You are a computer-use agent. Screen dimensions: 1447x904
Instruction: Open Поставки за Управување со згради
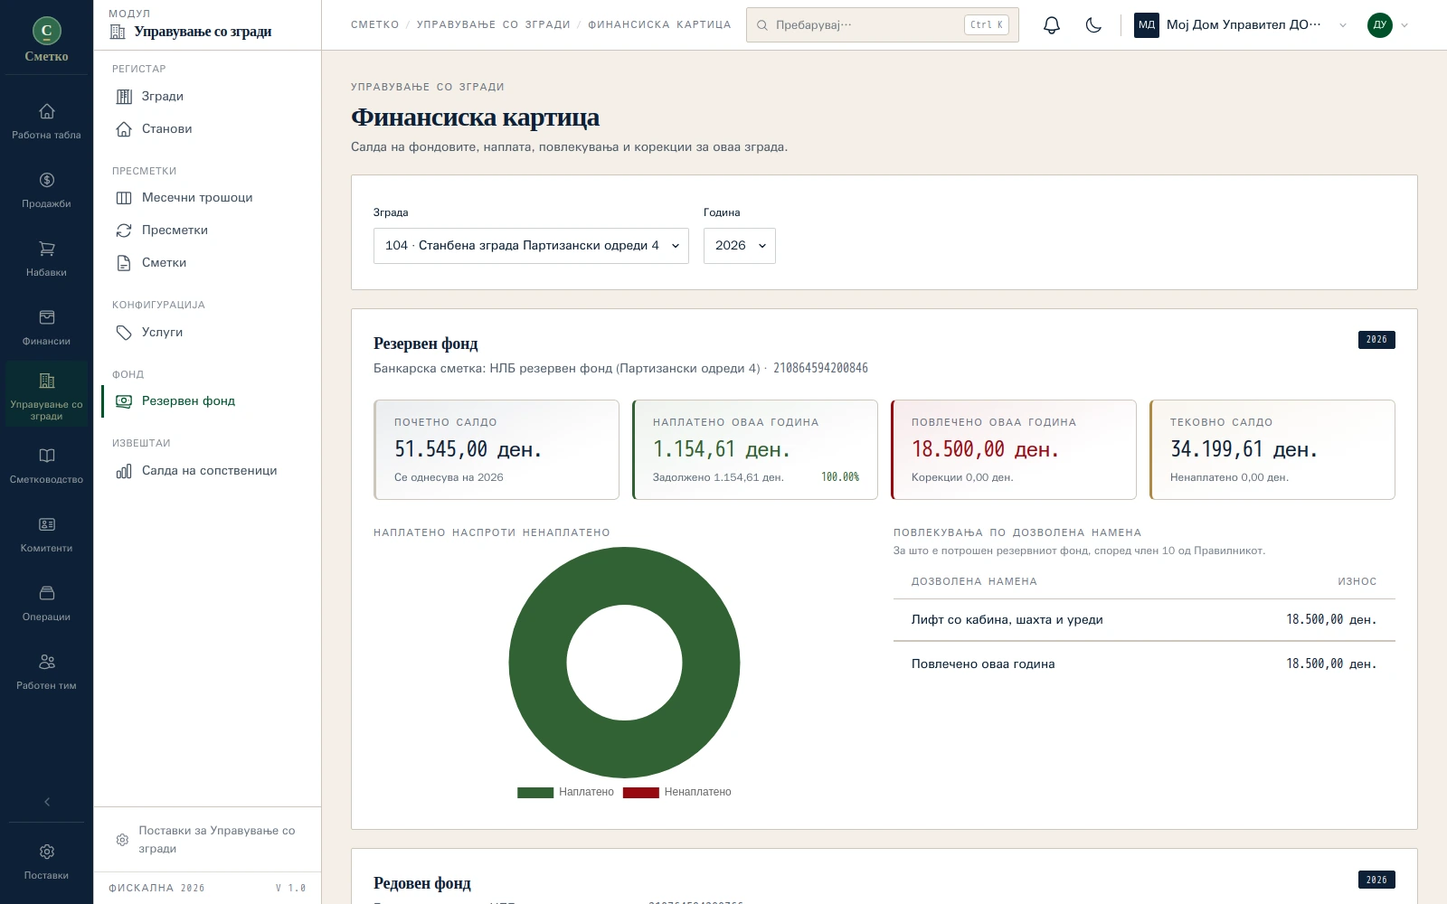208,840
